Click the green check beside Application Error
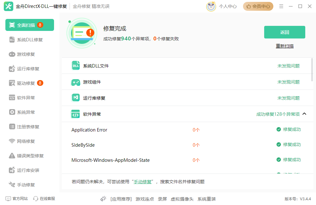 (279, 129)
